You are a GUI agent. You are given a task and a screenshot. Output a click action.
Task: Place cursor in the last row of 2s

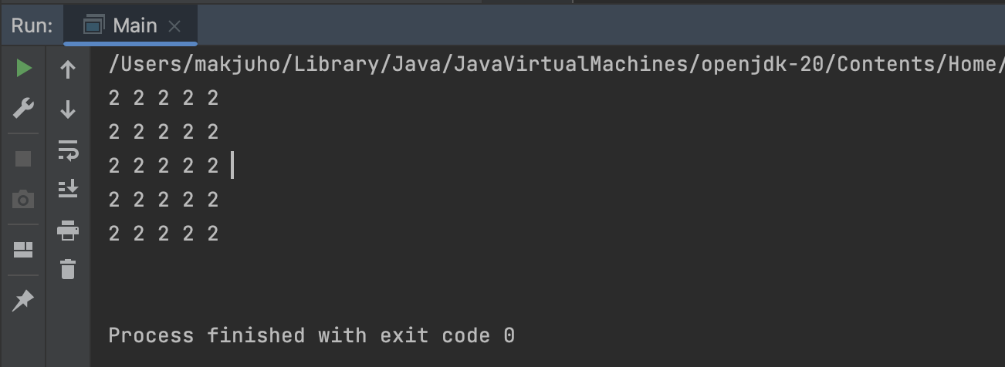click(164, 234)
